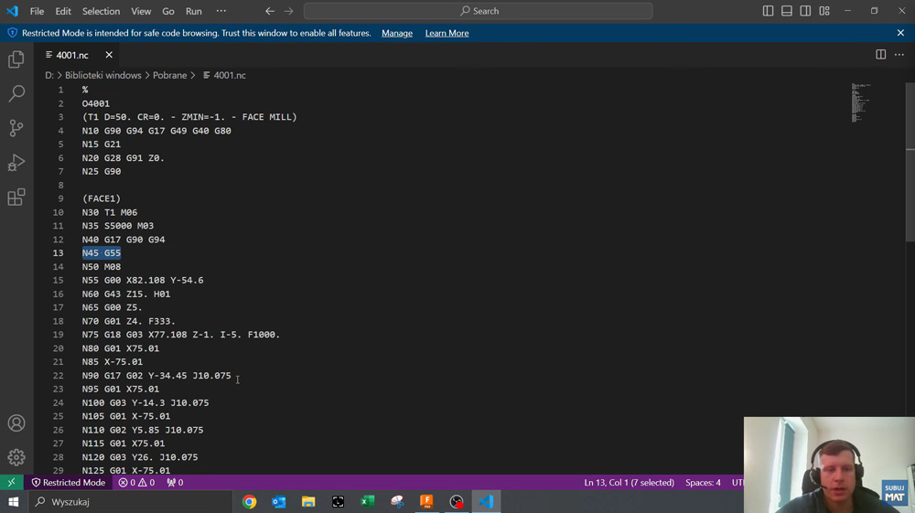Open the Selection menu
The image size is (915, 513).
tap(101, 11)
